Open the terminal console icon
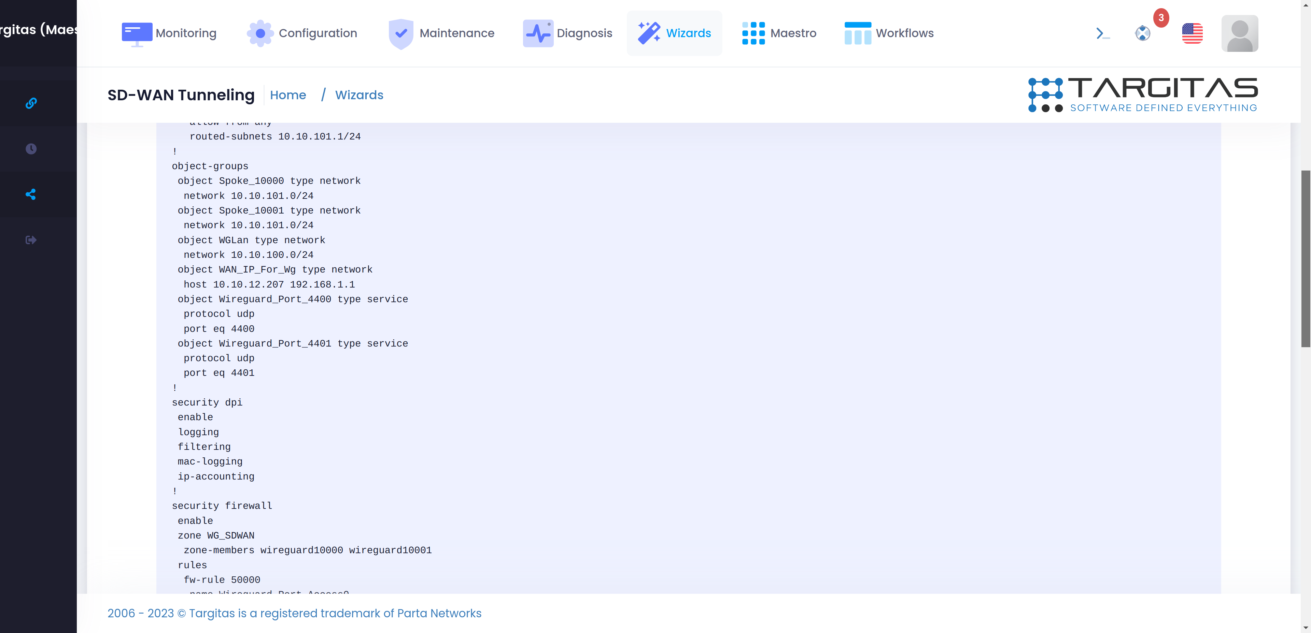Screen dimensions: 1311x633 click(1102, 33)
